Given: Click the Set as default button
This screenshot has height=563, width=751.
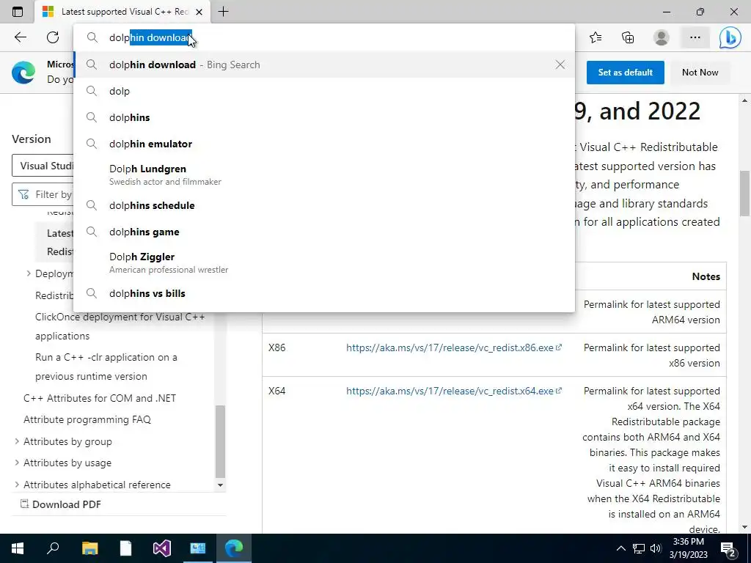Looking at the screenshot, I should [625, 73].
